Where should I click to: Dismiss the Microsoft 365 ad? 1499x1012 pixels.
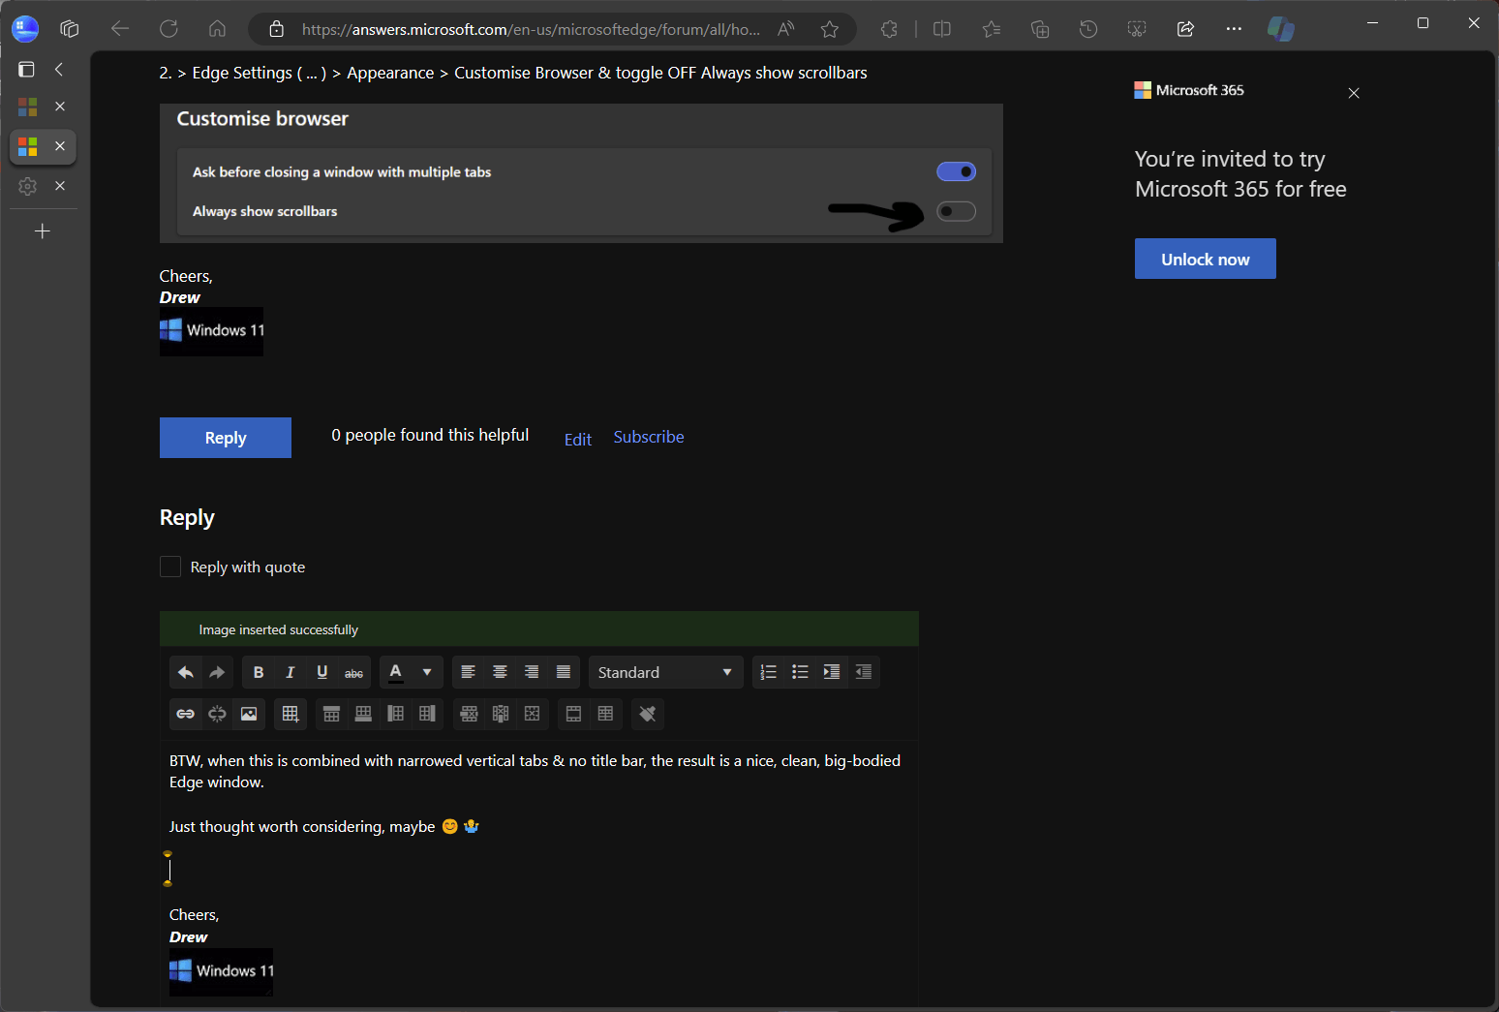(x=1354, y=93)
